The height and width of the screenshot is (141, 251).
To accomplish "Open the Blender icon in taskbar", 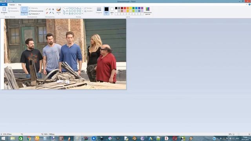I will pyautogui.click(x=134, y=138).
